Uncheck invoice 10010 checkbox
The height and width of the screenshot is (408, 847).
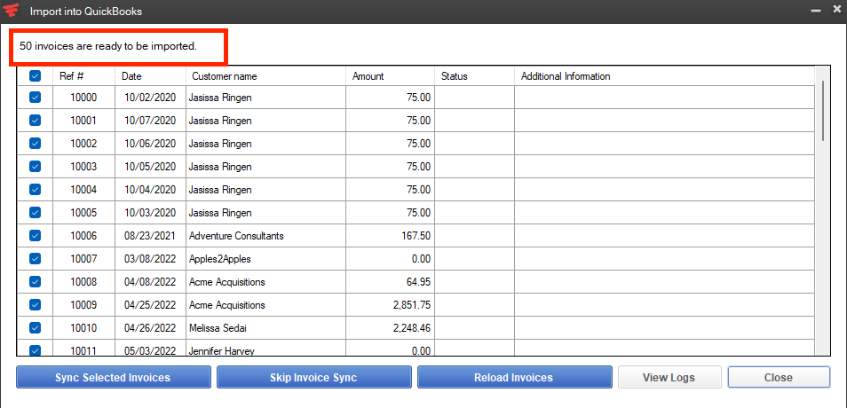[35, 327]
